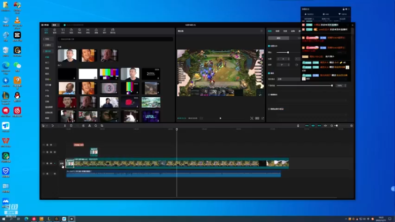395x222 pixels.
Task: Click the mirror flip tool
Action: tap(89, 126)
